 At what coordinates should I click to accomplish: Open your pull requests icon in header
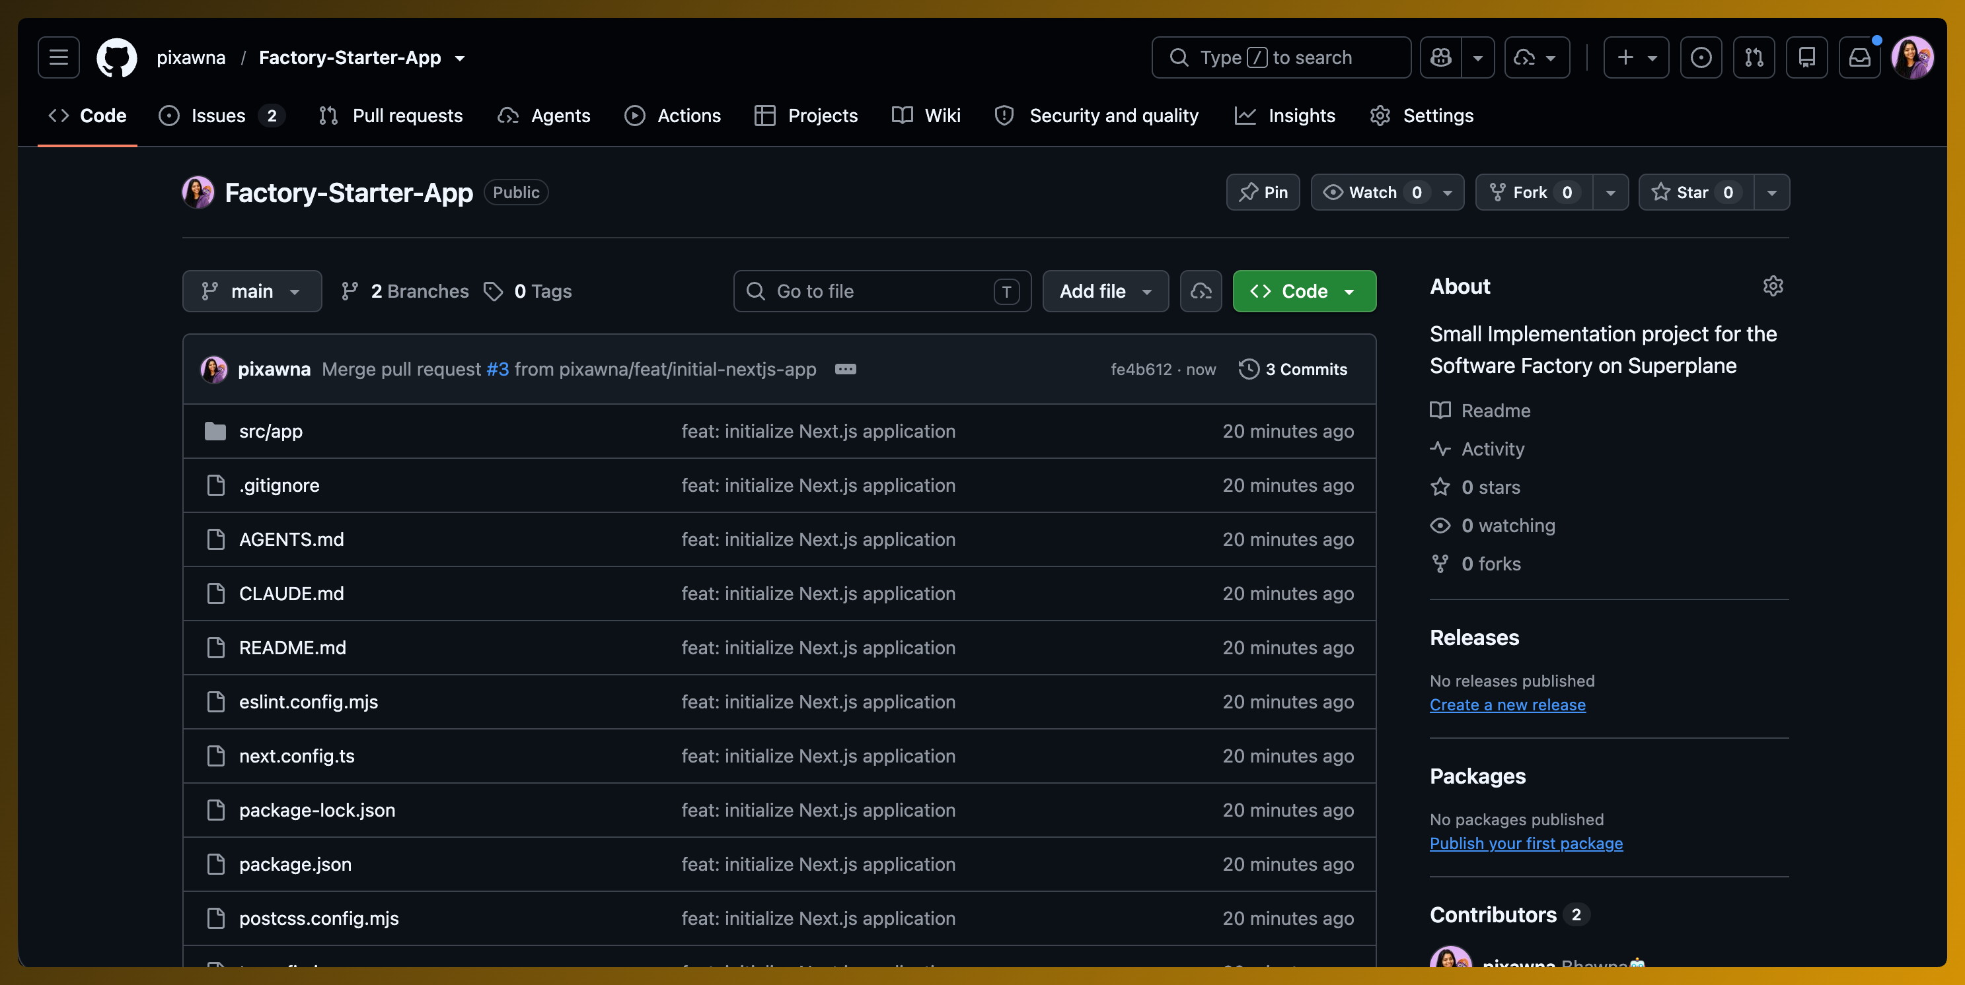pyautogui.click(x=1754, y=57)
